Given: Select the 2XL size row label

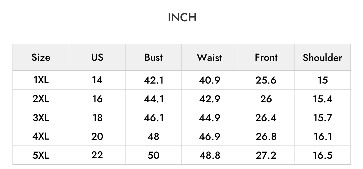Looking at the screenshot, I should pyautogui.click(x=41, y=99).
